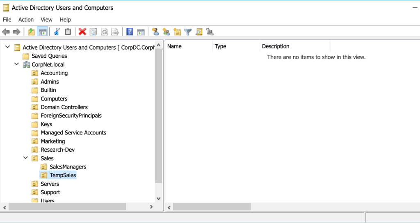The image size is (420, 223).
Task: Create a new user with toolbar icon
Action: click(x=155, y=32)
